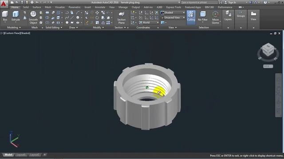
Task: Click Solid Intersect icon in Solid Editing
Action: coord(47,23)
